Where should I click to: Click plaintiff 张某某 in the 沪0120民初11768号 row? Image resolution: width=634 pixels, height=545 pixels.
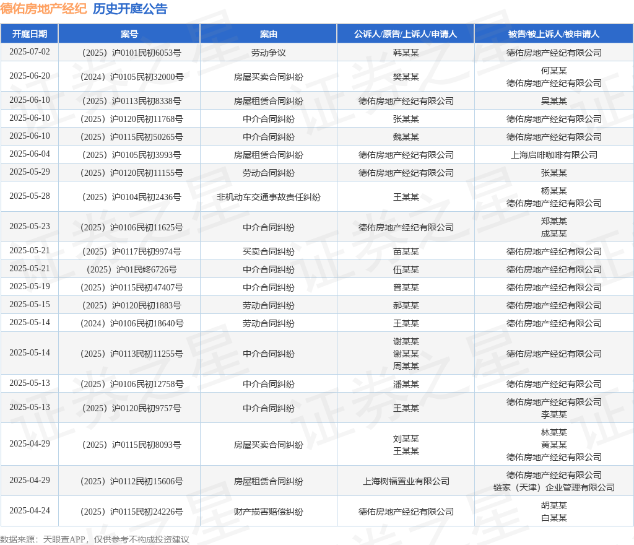click(406, 120)
